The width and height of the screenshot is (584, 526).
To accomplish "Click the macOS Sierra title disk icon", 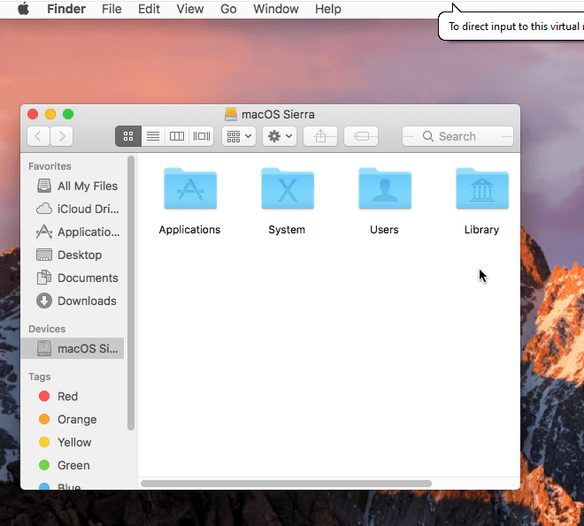I will [x=231, y=114].
